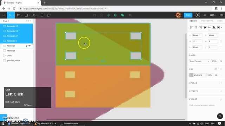Viewport: 225px width, 126px height.
Task: Open the Move tool options arrow
Action: (13, 15)
